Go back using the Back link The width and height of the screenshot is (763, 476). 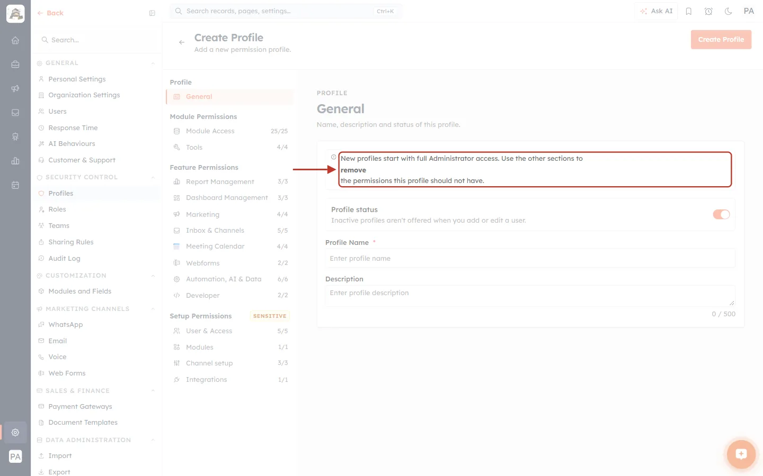click(50, 13)
